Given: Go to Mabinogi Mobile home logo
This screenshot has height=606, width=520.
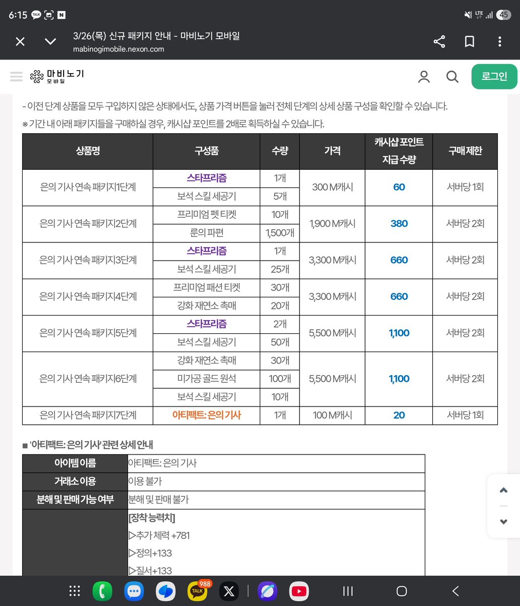Looking at the screenshot, I should coord(57,76).
